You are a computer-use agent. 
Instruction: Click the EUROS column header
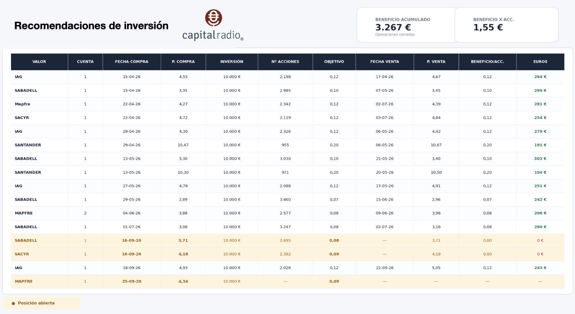click(540, 62)
